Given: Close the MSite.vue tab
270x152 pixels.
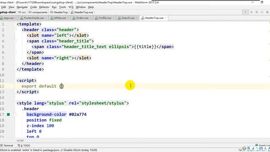Looking at the screenshot, I should click(68, 18).
